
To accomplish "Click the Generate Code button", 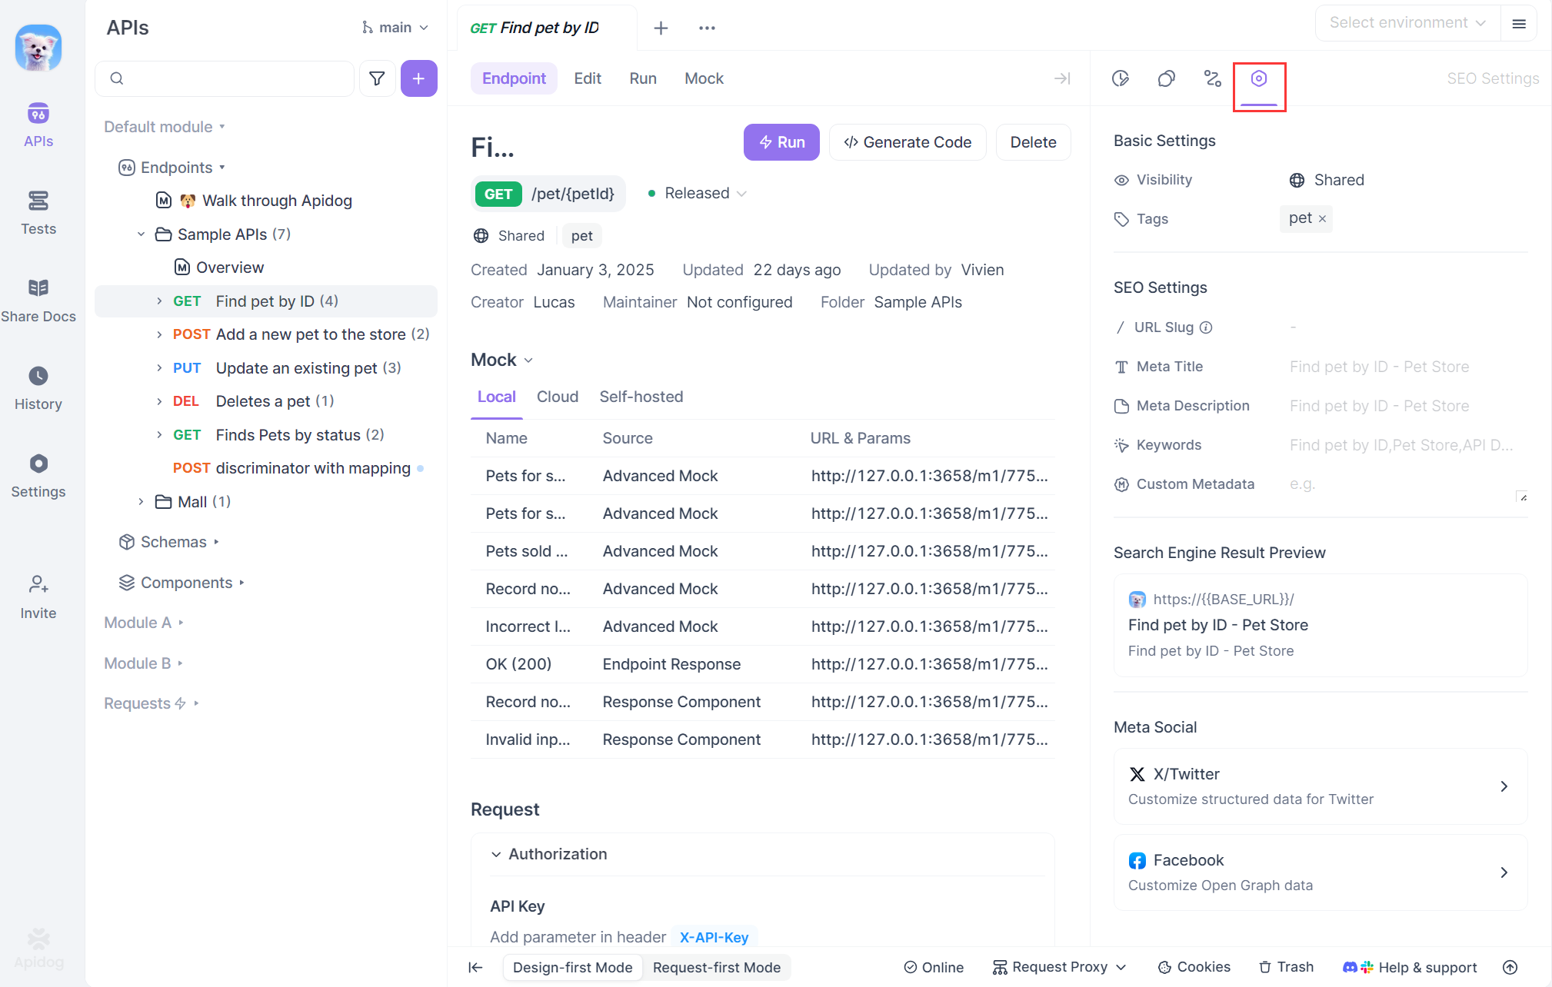I will tap(907, 142).
